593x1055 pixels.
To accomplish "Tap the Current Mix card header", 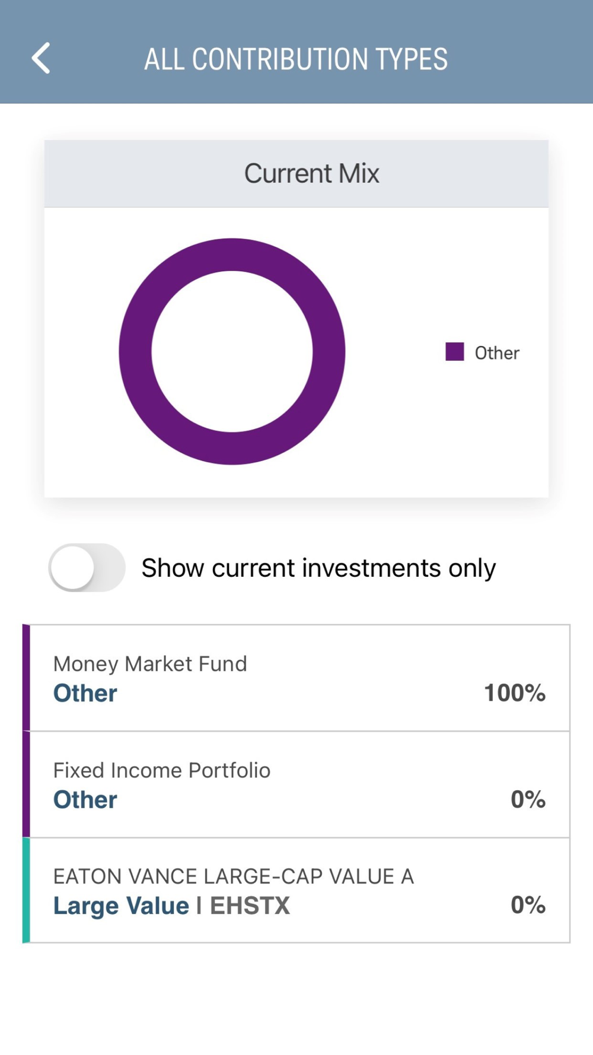I will point(296,173).
